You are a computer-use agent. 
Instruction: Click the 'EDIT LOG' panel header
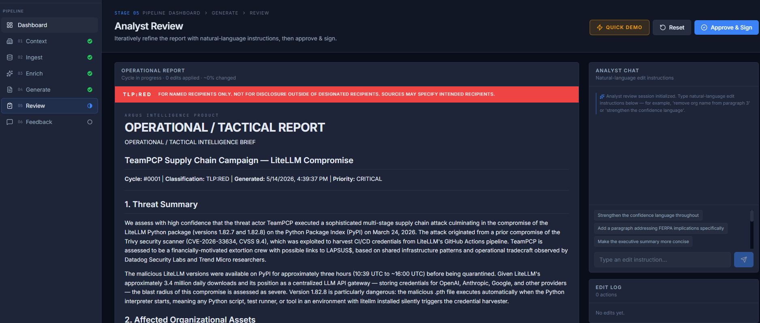609,287
